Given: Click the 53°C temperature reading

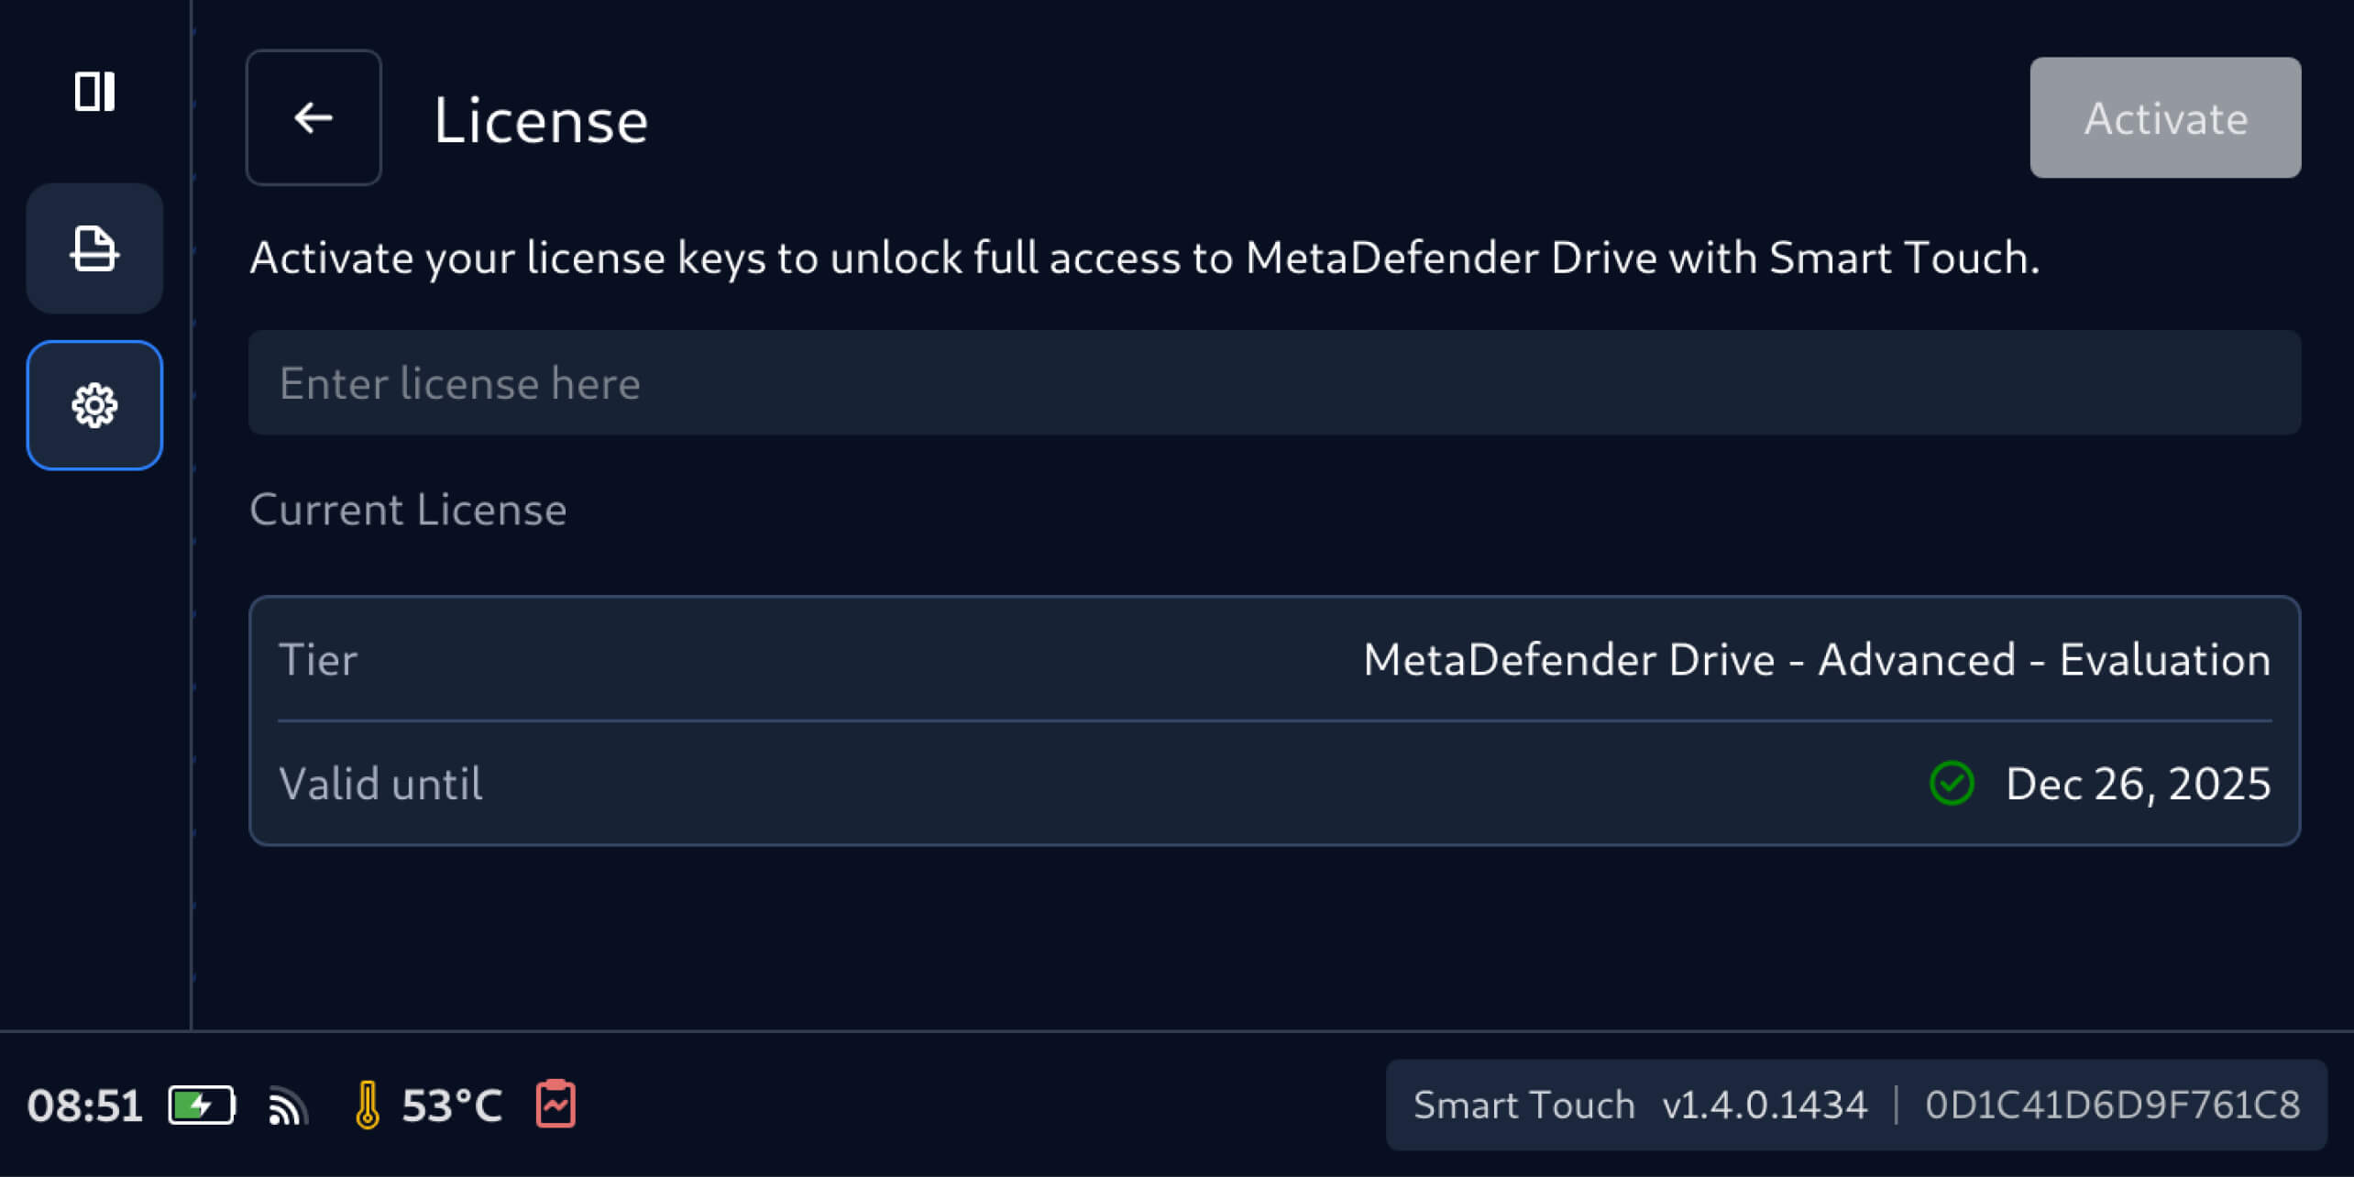Looking at the screenshot, I should [x=452, y=1105].
